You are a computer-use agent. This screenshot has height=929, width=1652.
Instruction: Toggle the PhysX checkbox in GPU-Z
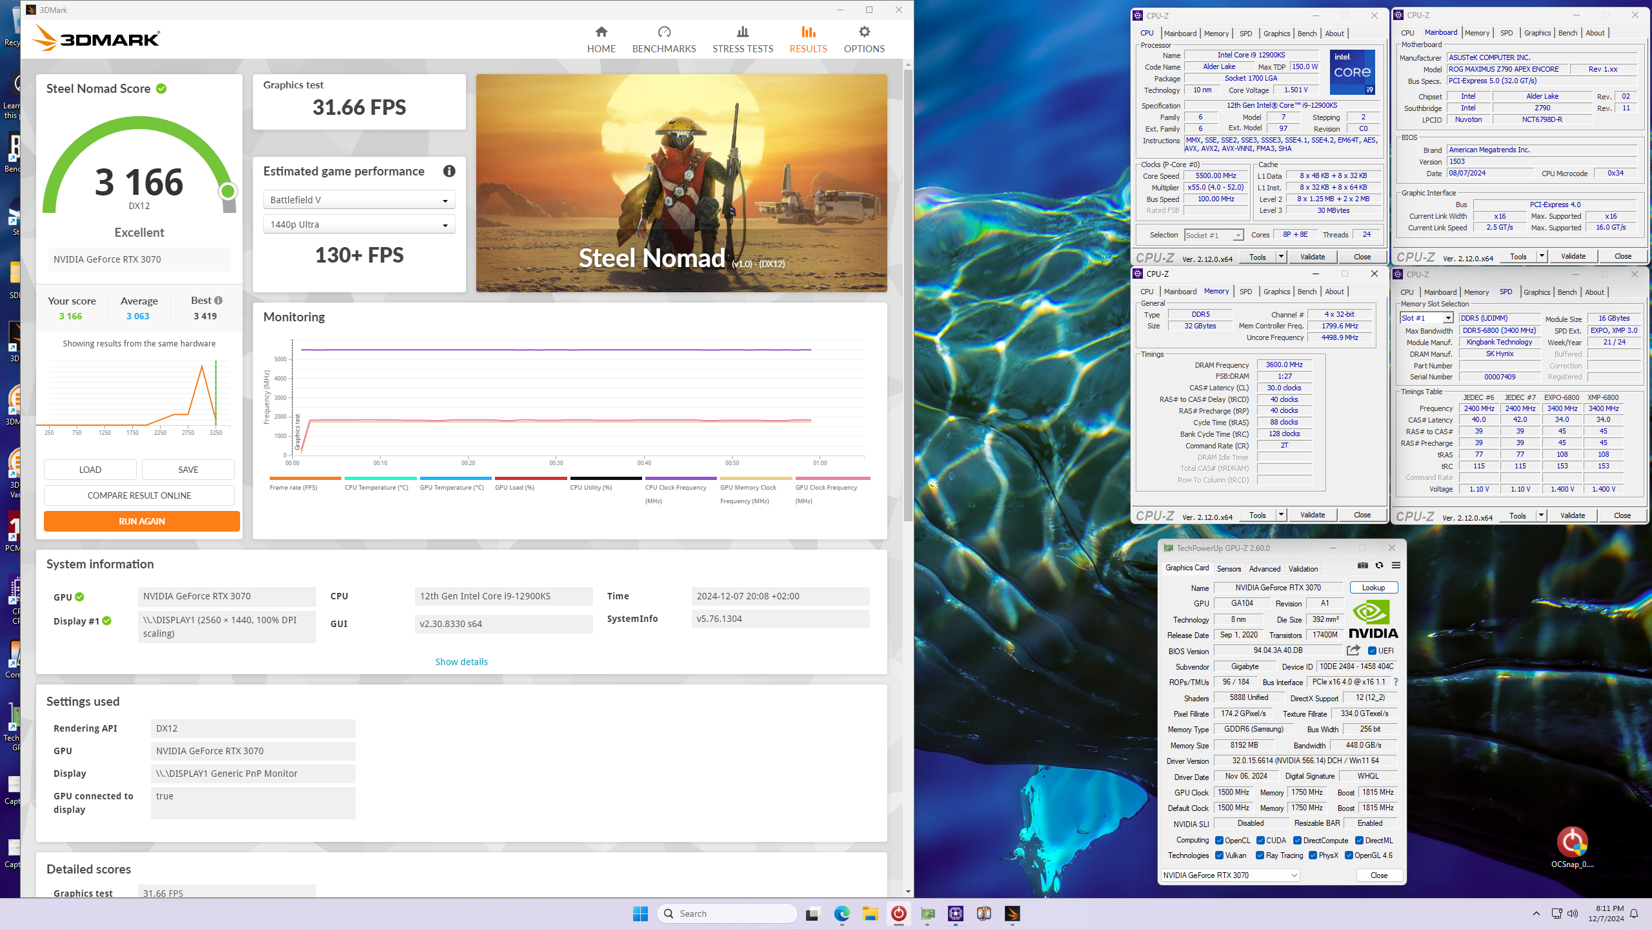pyautogui.click(x=1313, y=855)
